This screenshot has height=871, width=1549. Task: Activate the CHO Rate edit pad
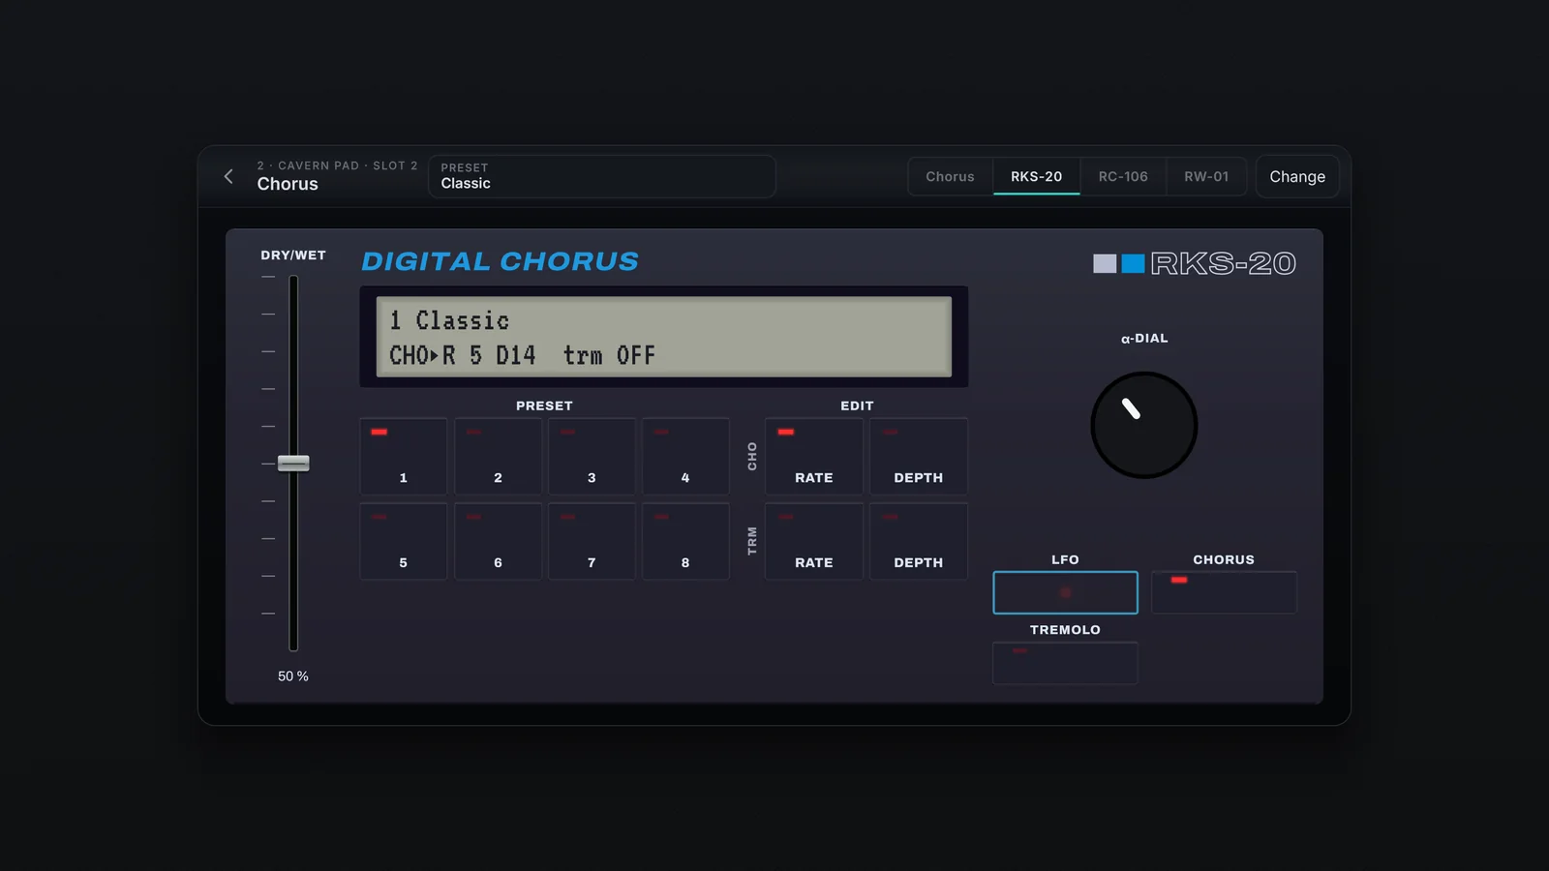click(814, 457)
